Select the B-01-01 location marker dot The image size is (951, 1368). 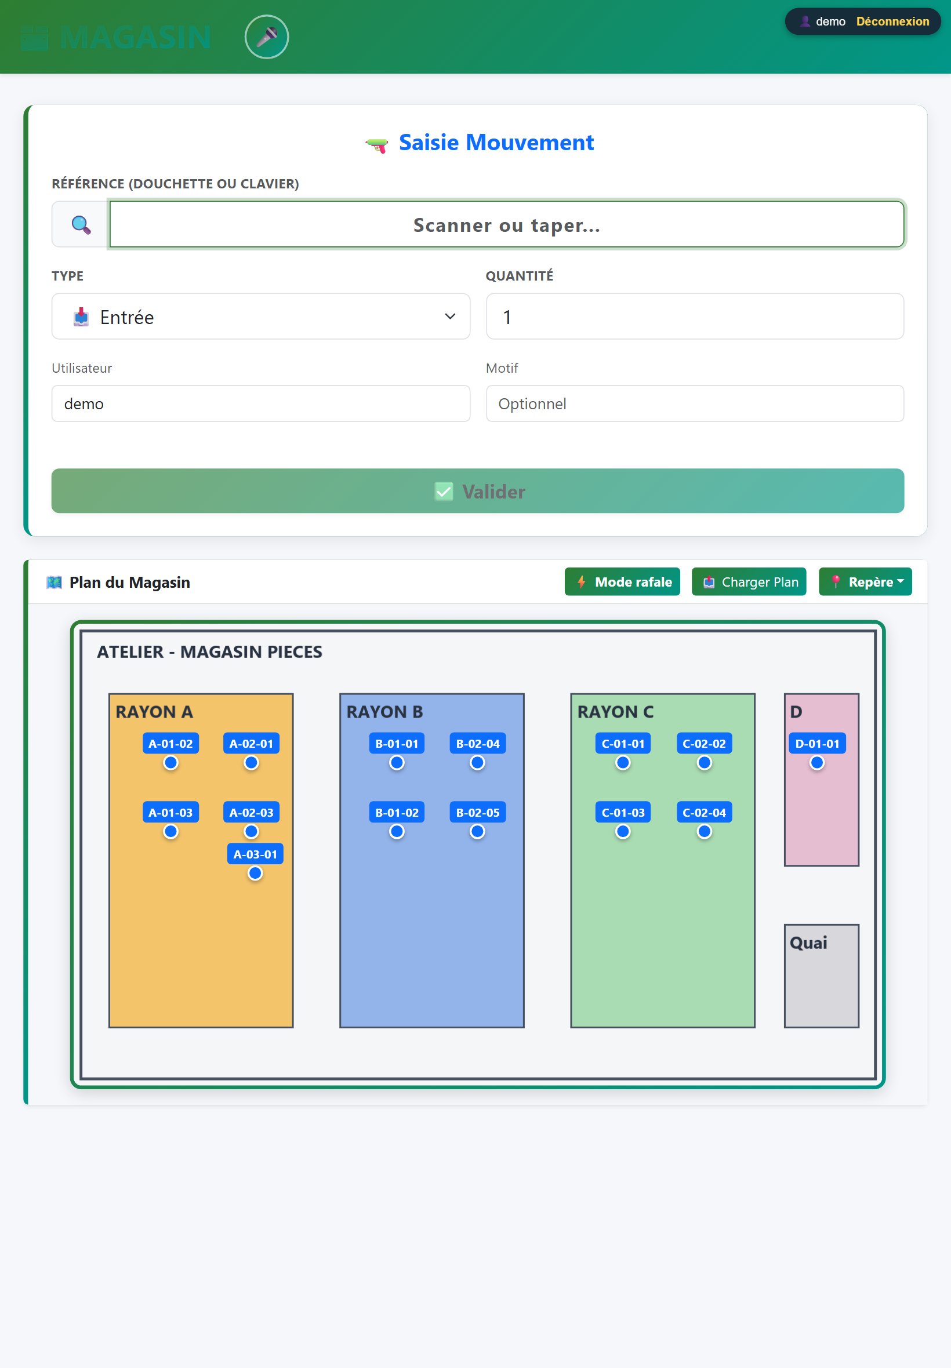397,762
